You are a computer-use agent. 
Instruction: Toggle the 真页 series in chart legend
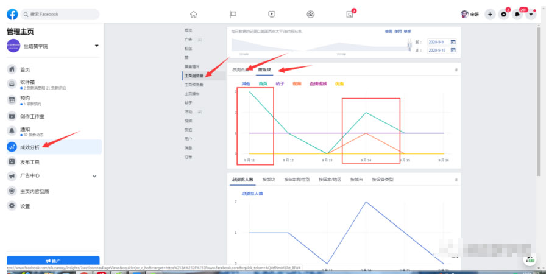tap(263, 84)
